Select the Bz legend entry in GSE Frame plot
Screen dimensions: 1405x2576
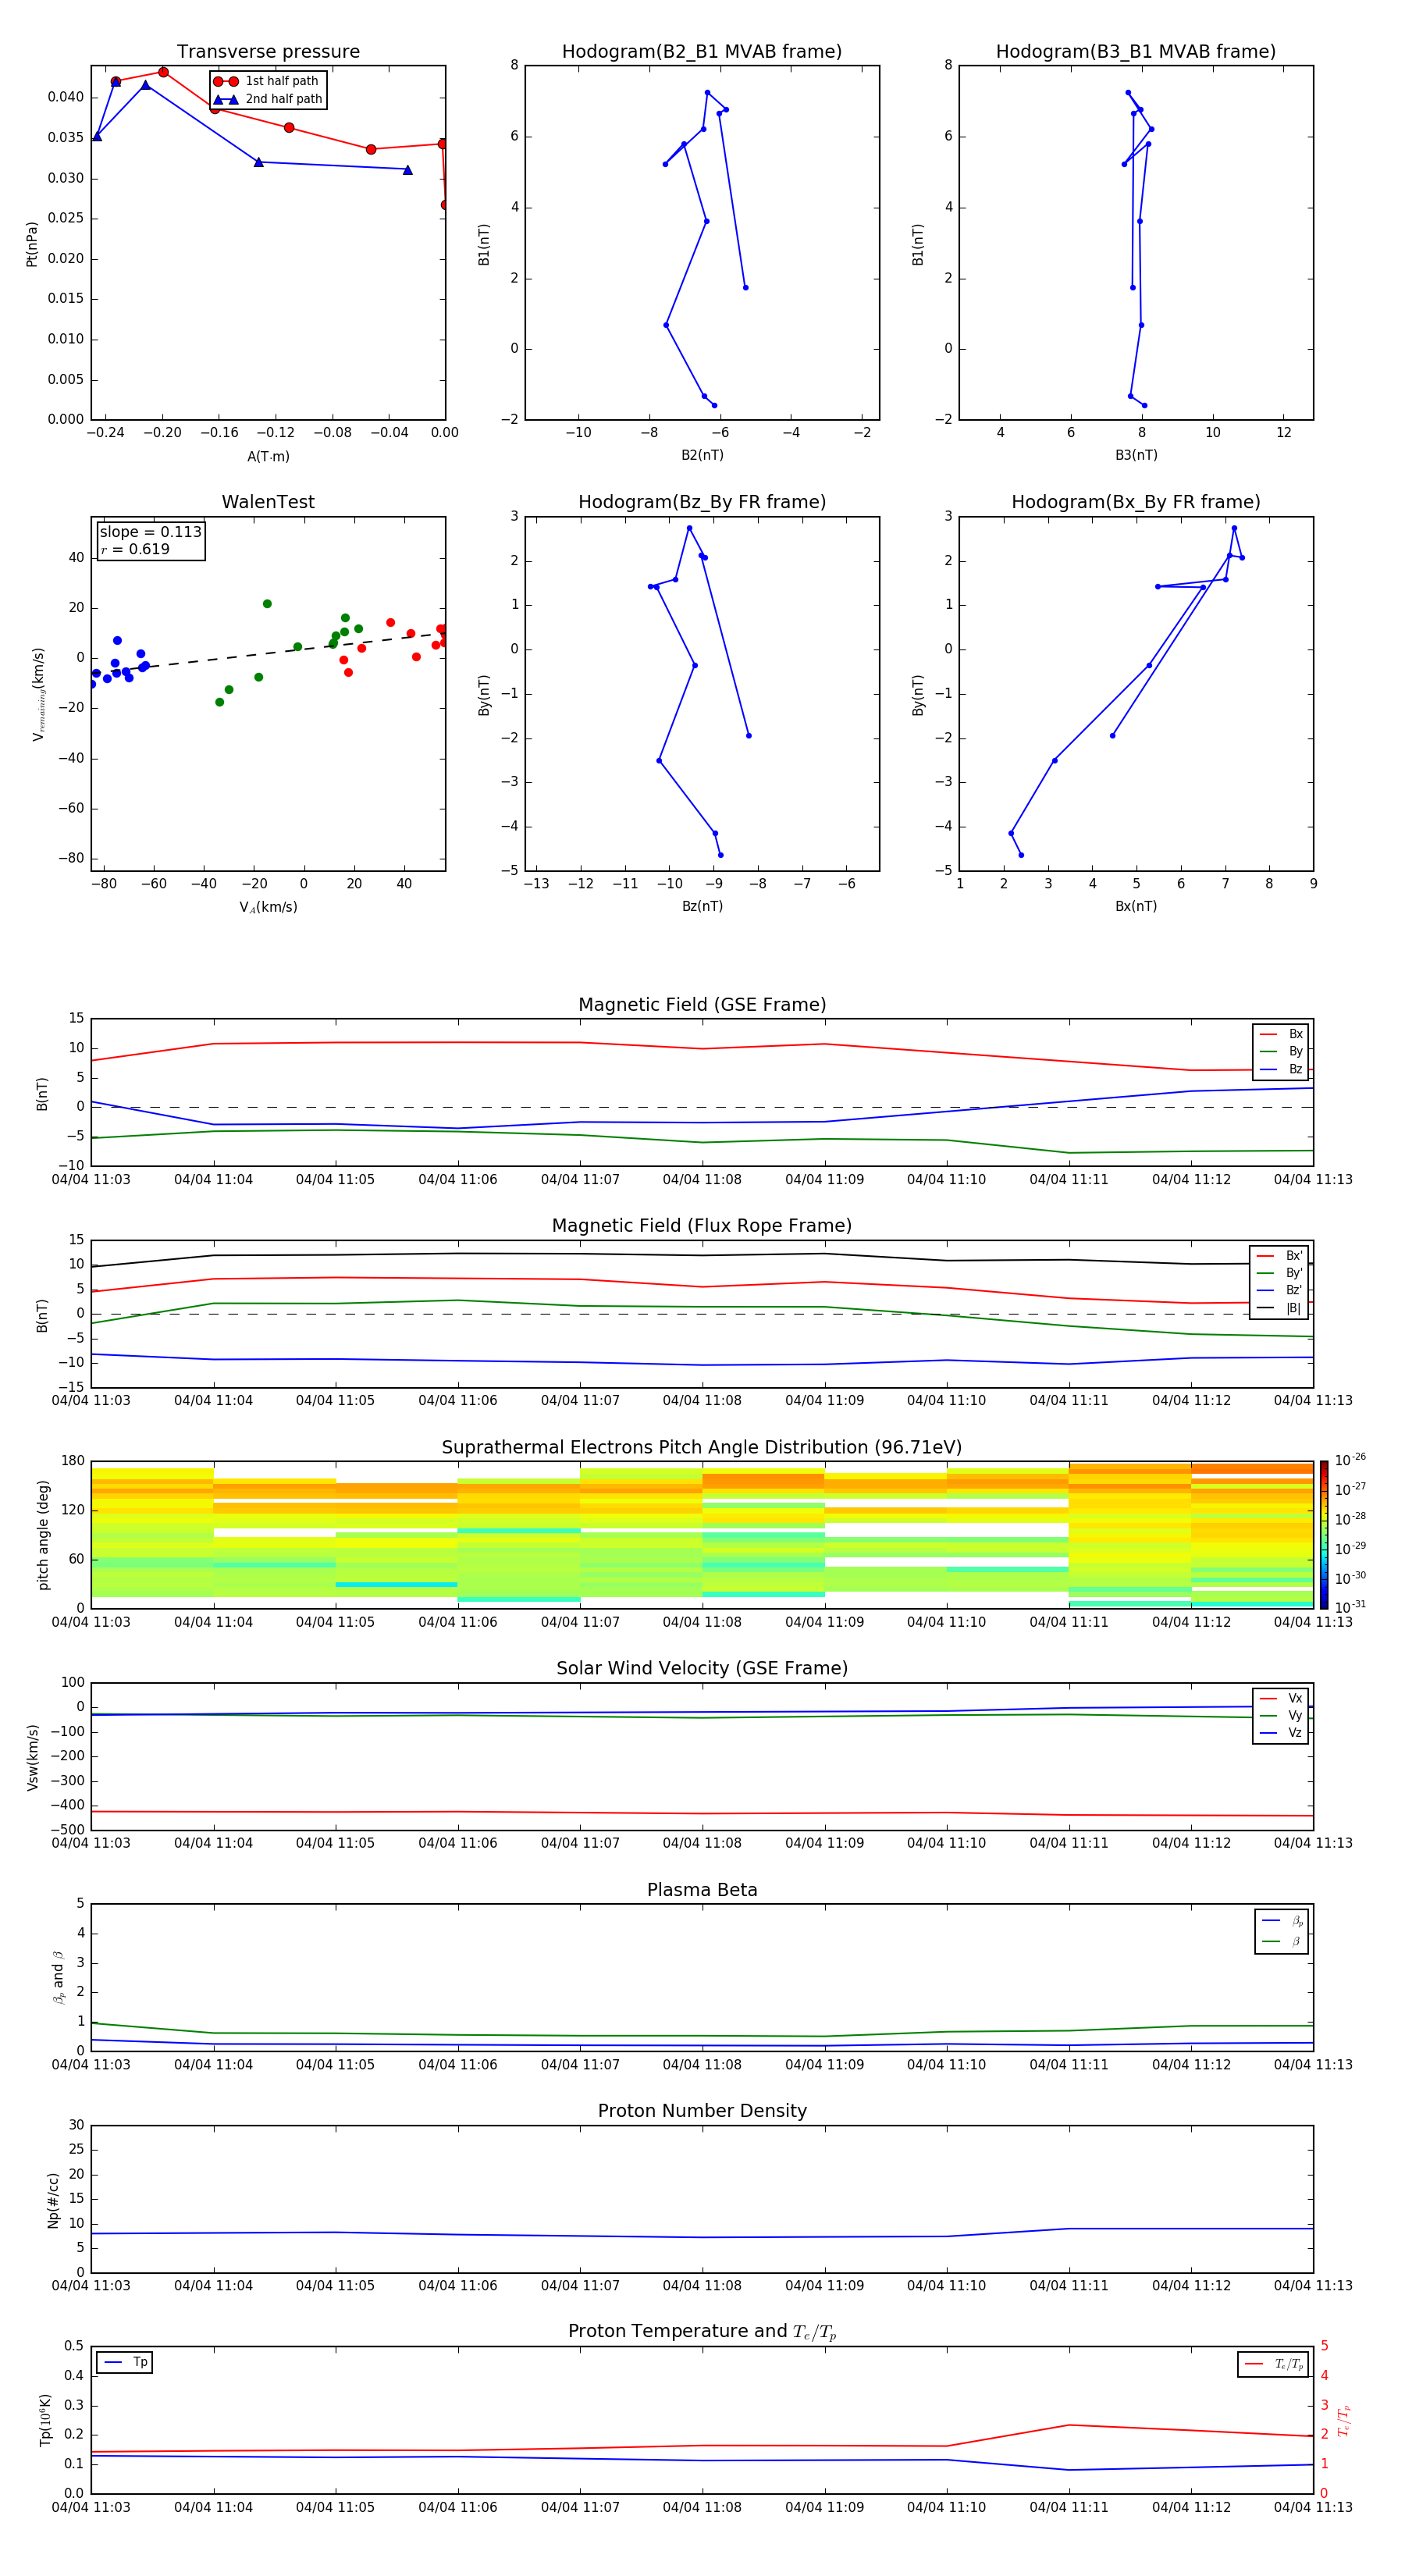1281,1069
